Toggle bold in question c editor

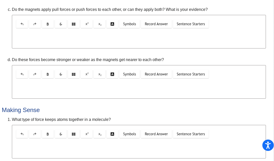(x=48, y=24)
